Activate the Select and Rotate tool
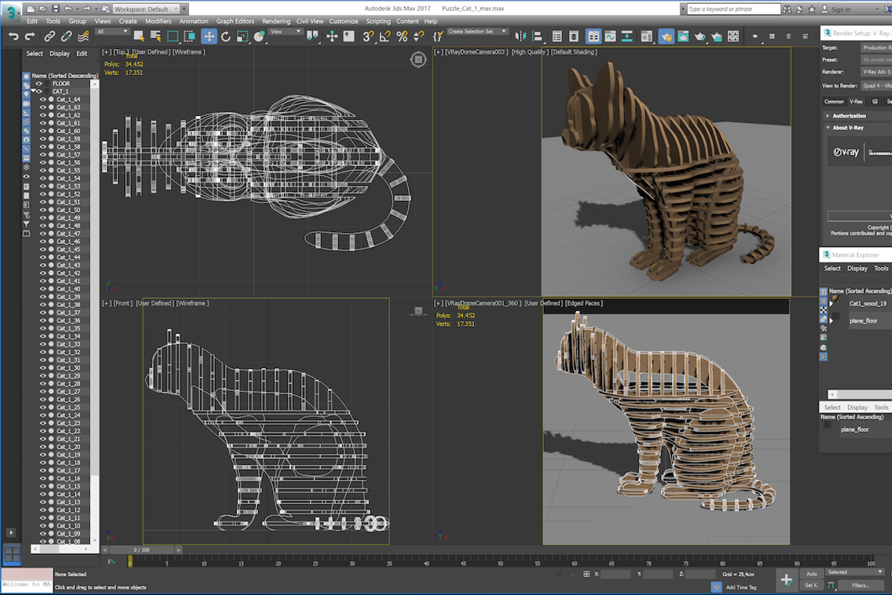Screen dimensions: 892x595 coord(226,36)
